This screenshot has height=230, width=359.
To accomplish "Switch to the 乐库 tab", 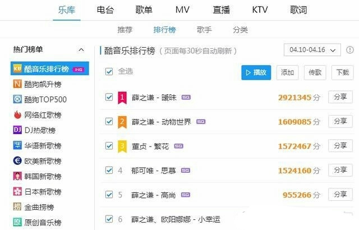I will tap(67, 10).
